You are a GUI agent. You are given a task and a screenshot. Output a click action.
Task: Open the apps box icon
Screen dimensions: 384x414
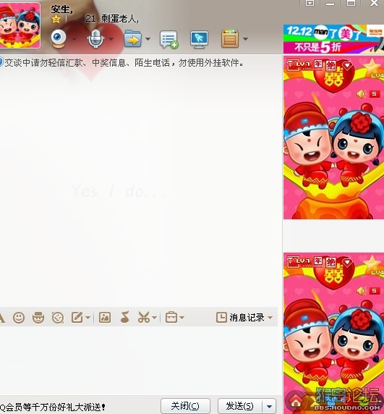230,38
